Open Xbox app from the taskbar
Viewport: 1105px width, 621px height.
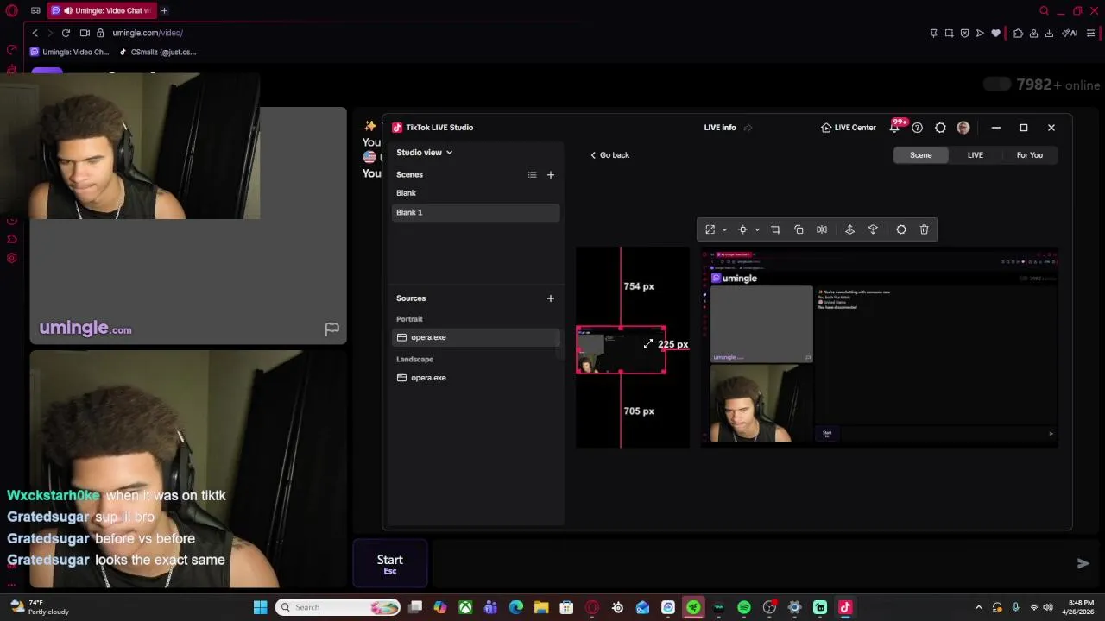point(465,607)
